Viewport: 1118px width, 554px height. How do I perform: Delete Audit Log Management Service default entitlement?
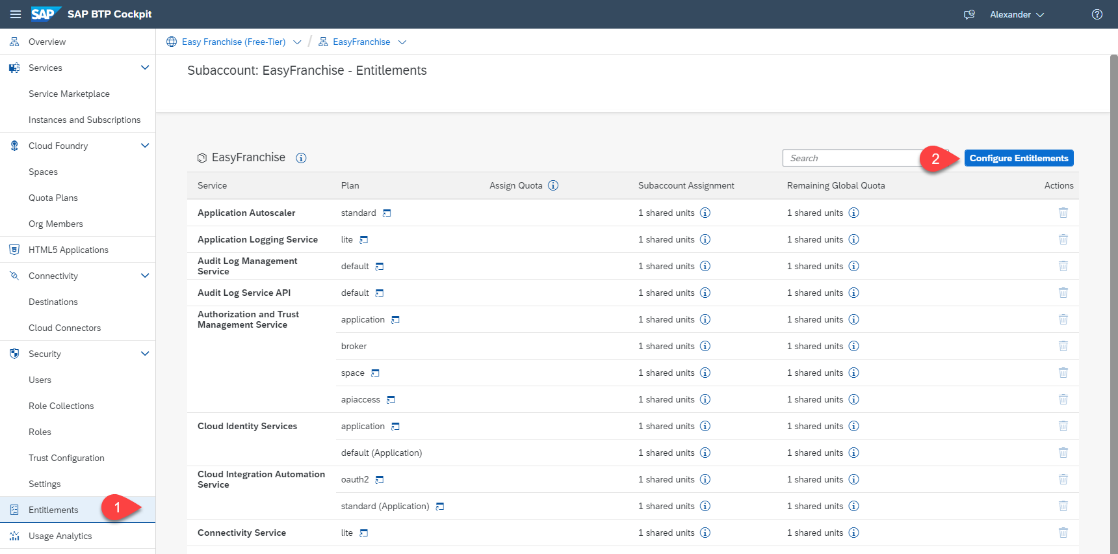click(x=1063, y=266)
